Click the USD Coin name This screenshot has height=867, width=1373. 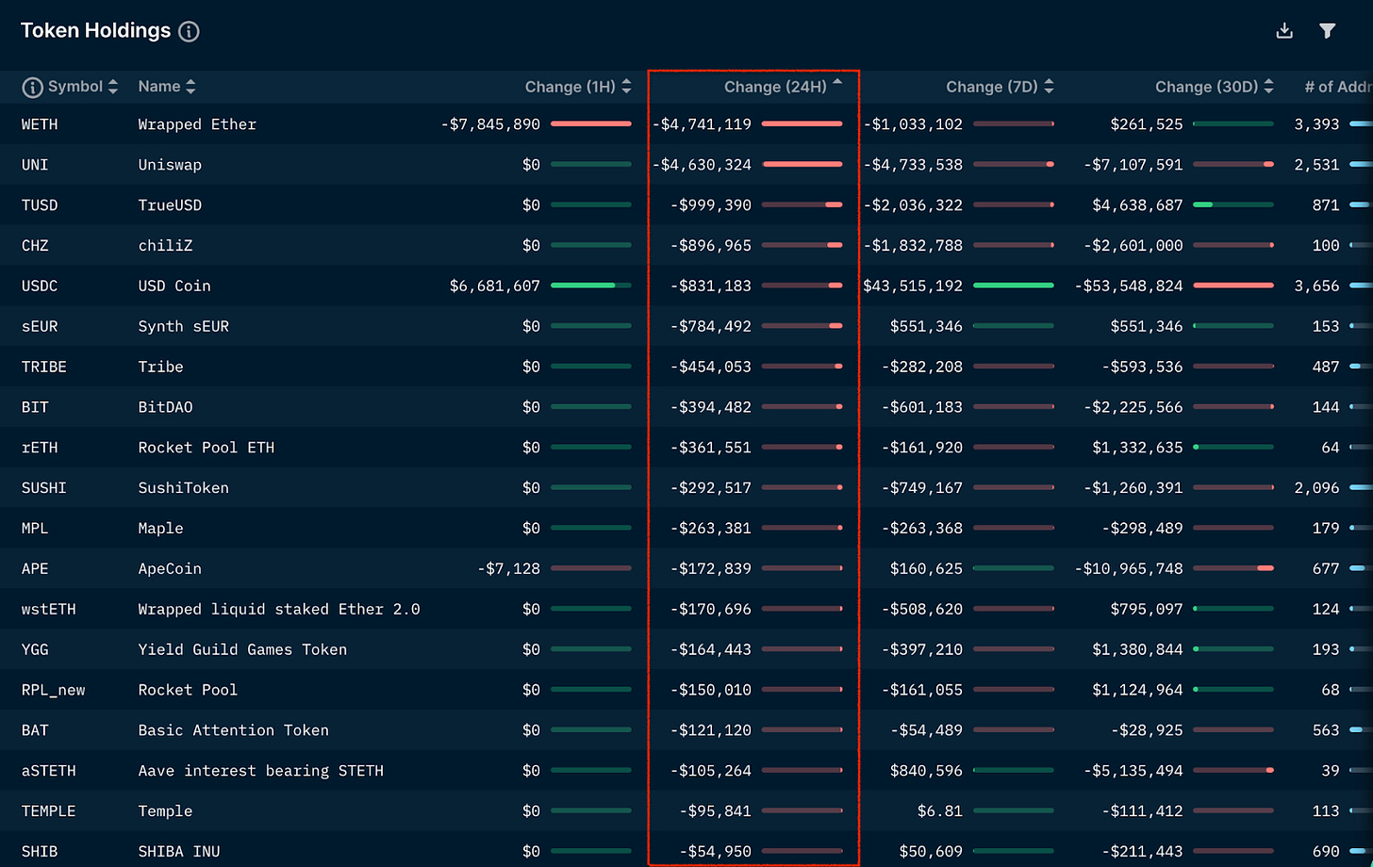coord(174,286)
